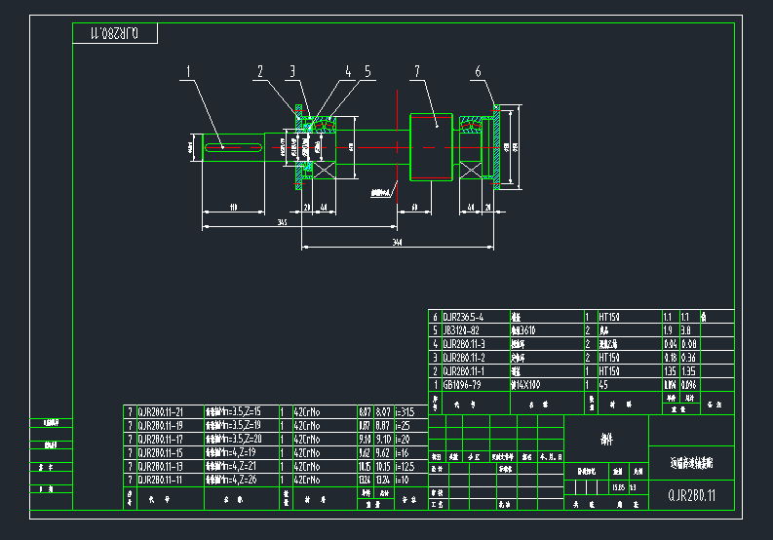
Task: Click the i=16 ratio remark cell
Action: pyautogui.click(x=411, y=452)
